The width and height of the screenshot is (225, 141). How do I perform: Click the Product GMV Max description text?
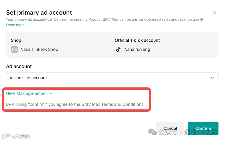tap(105, 20)
